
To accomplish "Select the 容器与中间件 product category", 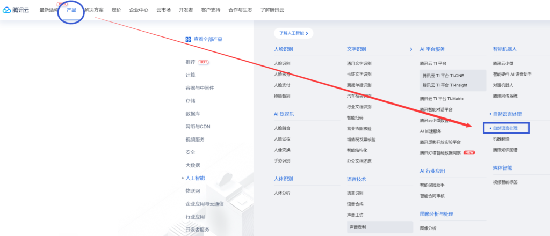I will click(x=200, y=88).
